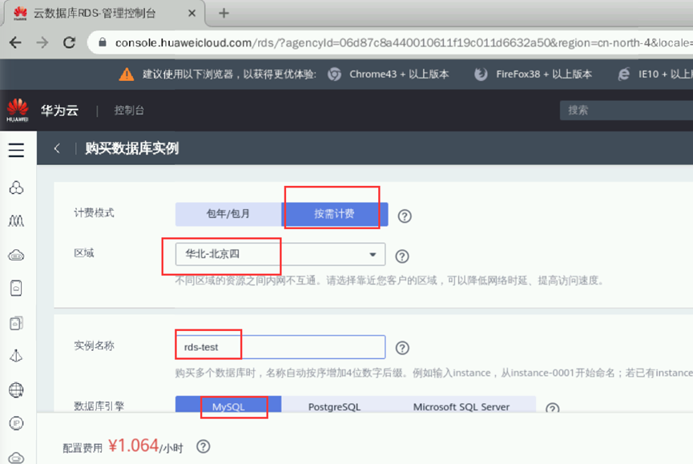Click the 计费模式 label
This screenshot has height=464, width=693.
[94, 213]
